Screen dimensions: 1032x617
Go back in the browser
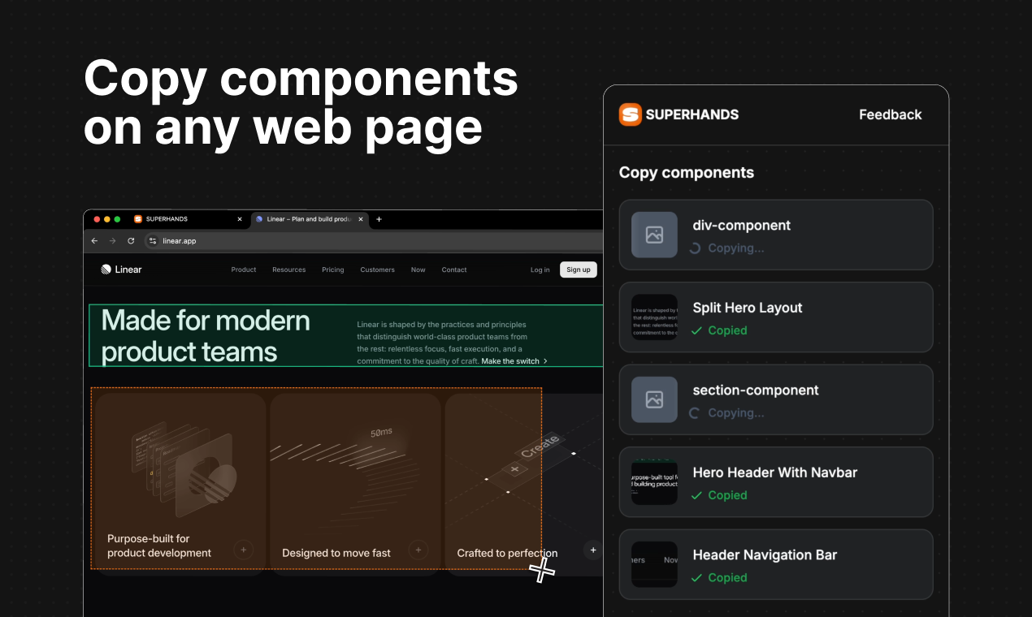coord(94,241)
